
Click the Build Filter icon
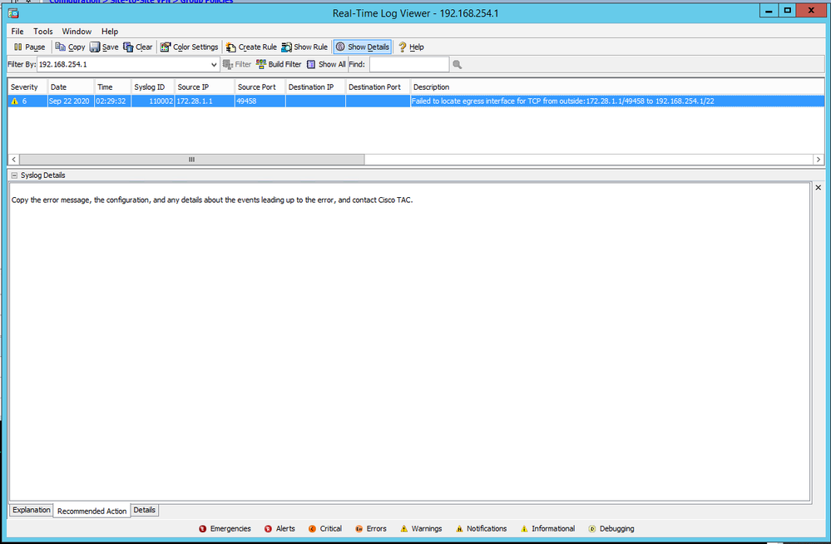coord(260,64)
